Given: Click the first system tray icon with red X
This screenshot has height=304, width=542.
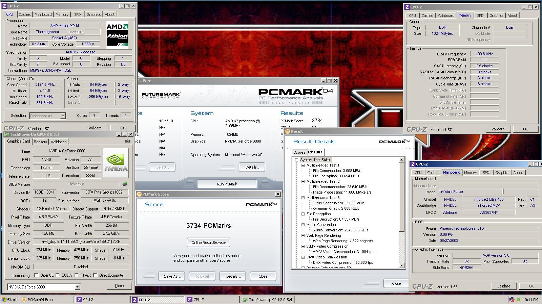Looking at the screenshot, I should point(512,300).
